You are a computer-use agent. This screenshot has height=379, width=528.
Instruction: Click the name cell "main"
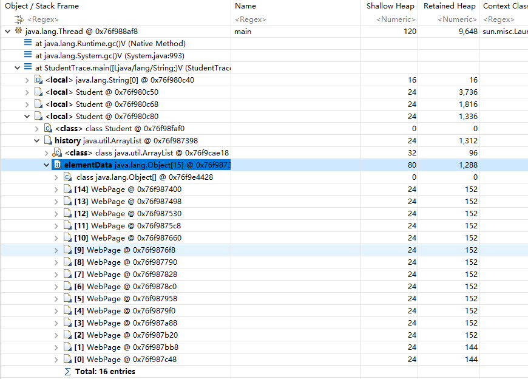[x=243, y=32]
